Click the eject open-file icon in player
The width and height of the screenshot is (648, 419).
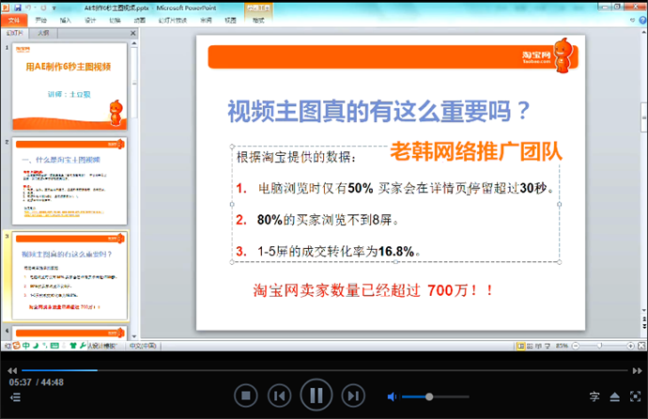[x=615, y=396]
